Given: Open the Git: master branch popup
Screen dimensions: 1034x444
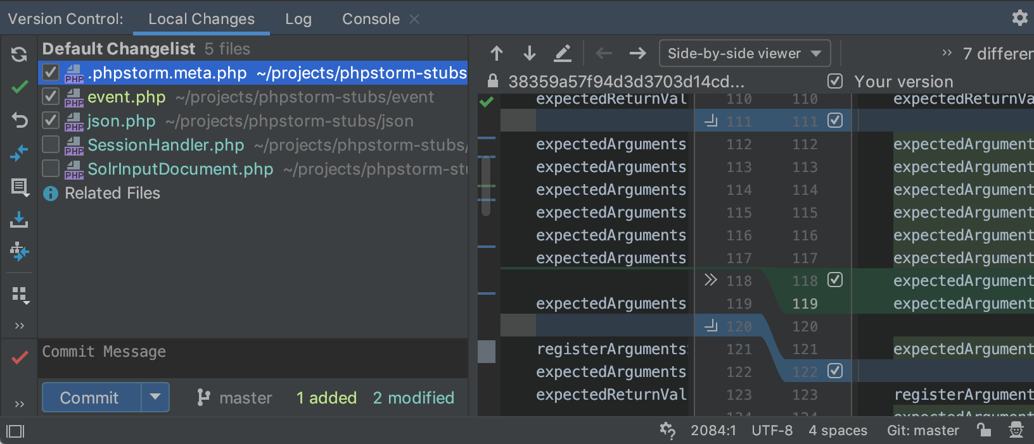Looking at the screenshot, I should point(922,431).
